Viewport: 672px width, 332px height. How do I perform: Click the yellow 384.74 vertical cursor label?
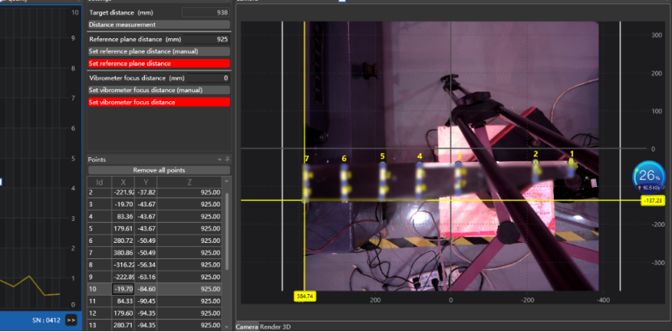point(306,297)
